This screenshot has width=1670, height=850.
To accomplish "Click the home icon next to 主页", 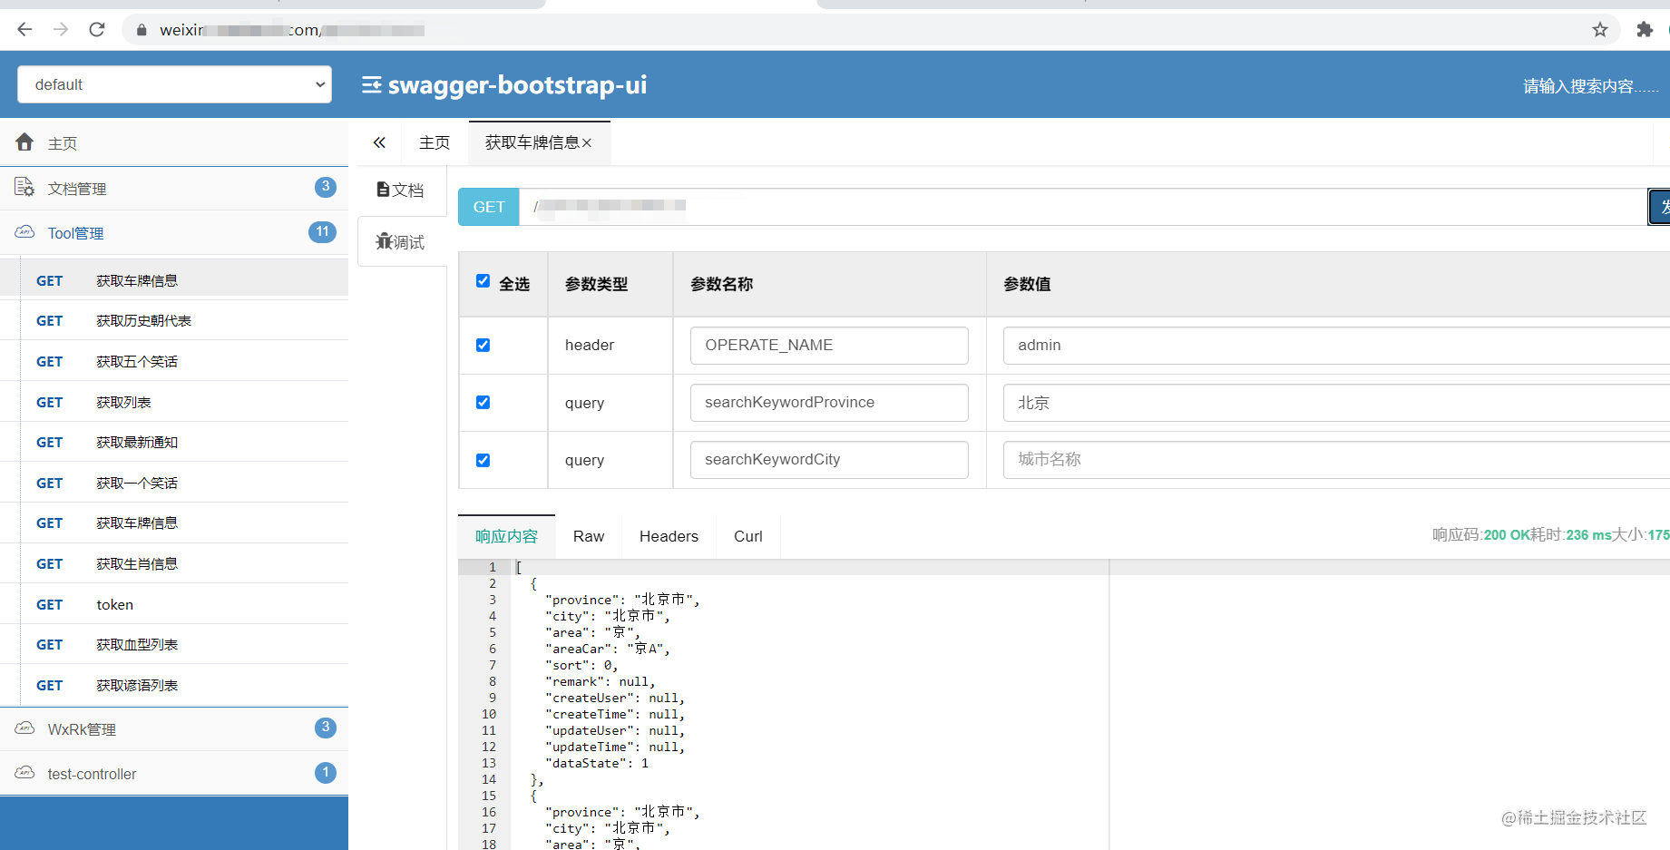I will click(x=24, y=142).
